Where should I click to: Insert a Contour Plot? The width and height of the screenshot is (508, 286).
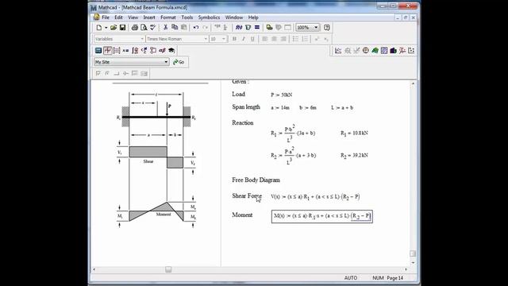coord(384,51)
